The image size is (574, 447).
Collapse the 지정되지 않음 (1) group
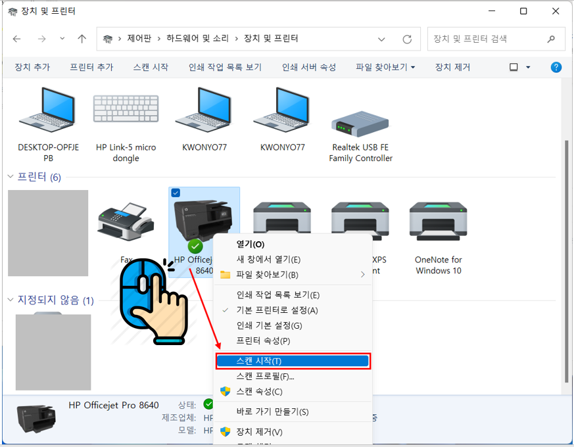click(x=11, y=300)
